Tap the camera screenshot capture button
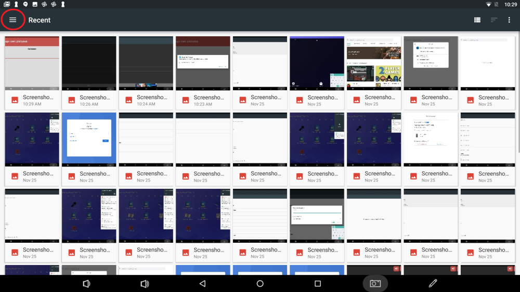Screen dimensions: 520x292 [375, 283]
